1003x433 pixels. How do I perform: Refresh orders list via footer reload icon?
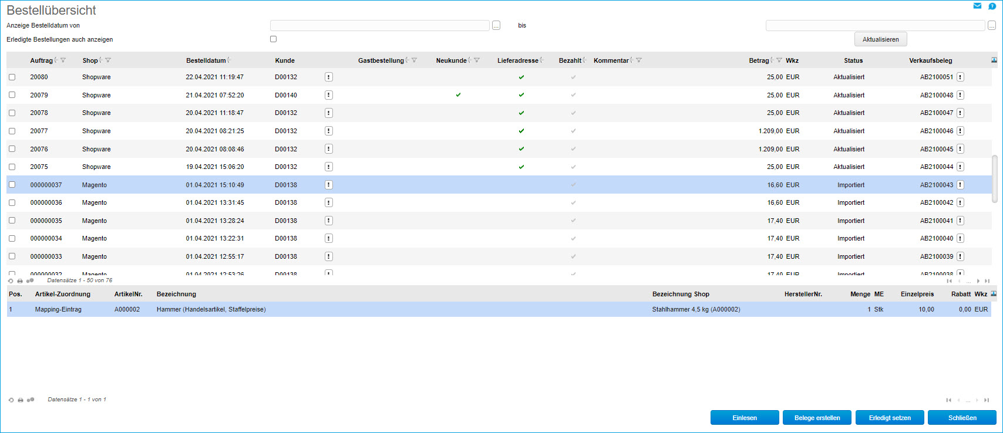pyautogui.click(x=11, y=281)
